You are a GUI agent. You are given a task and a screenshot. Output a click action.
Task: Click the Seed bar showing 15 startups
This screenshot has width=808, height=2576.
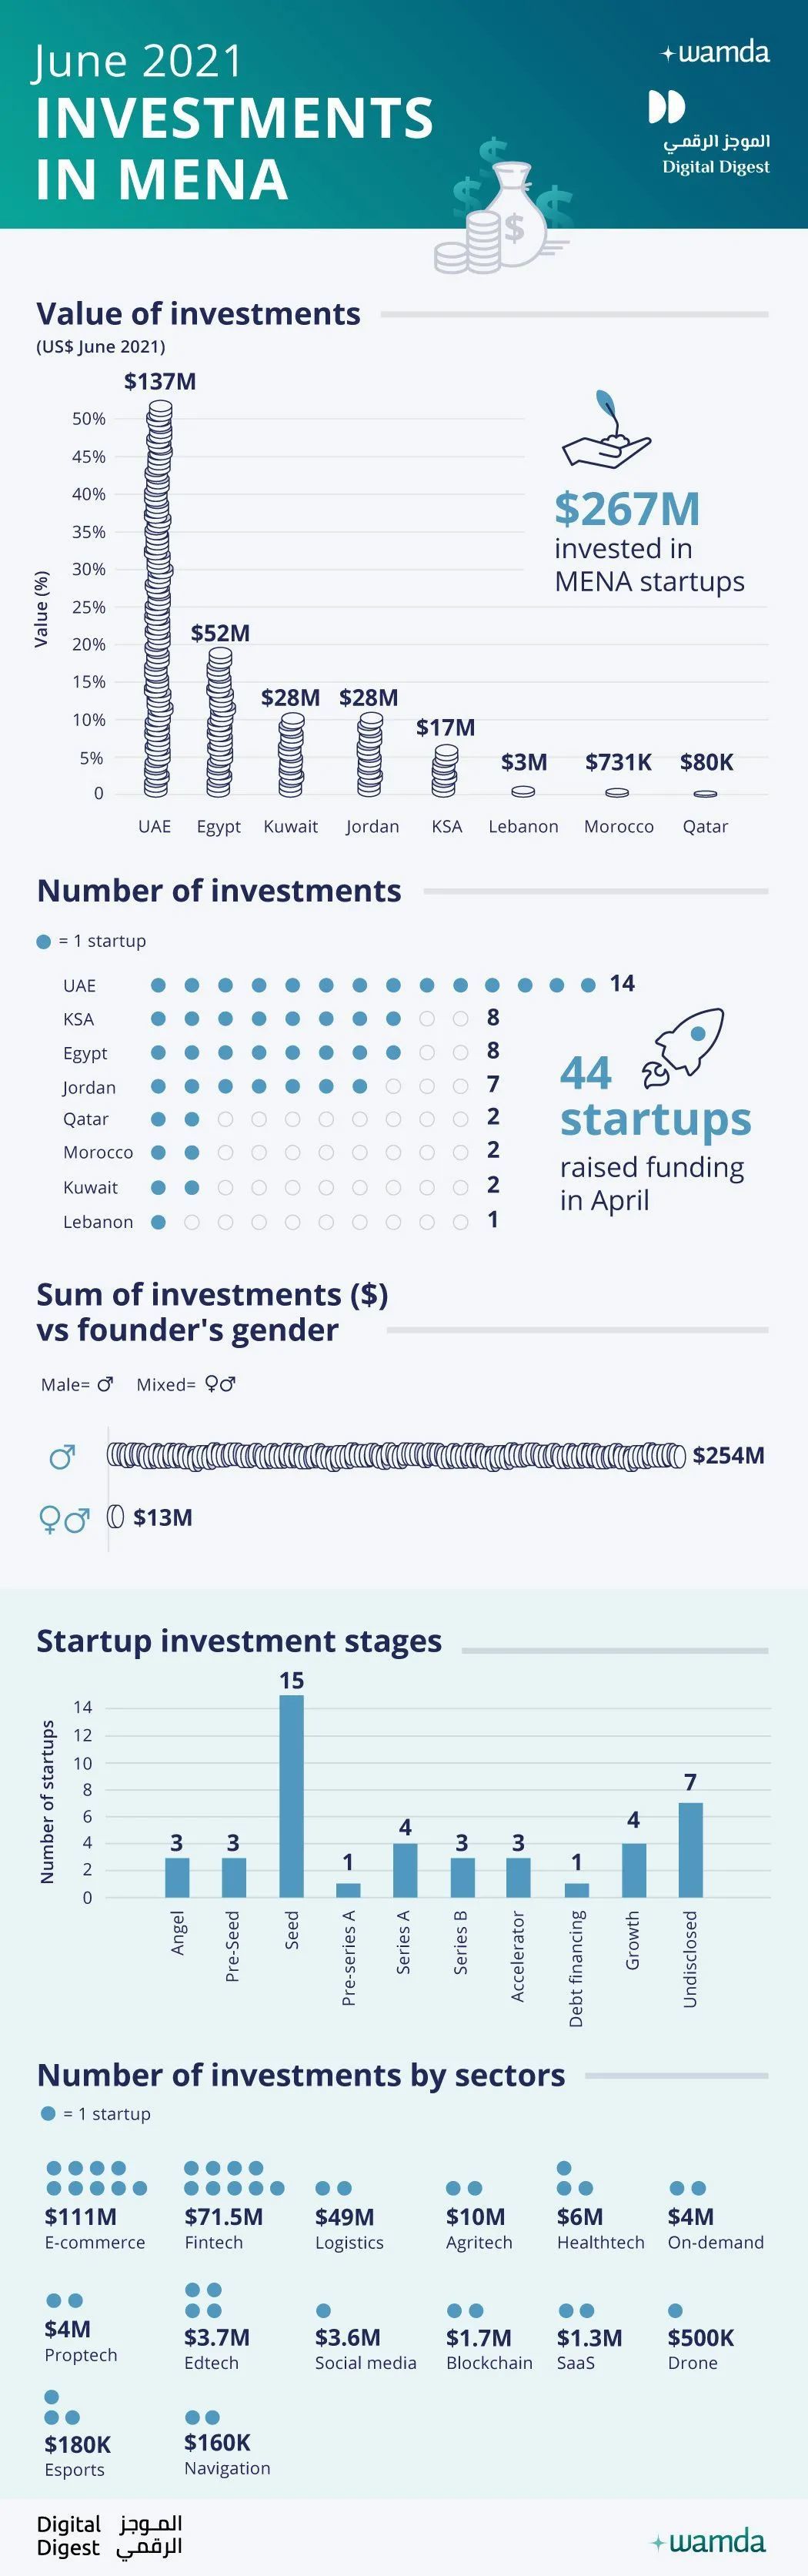tap(291, 1795)
